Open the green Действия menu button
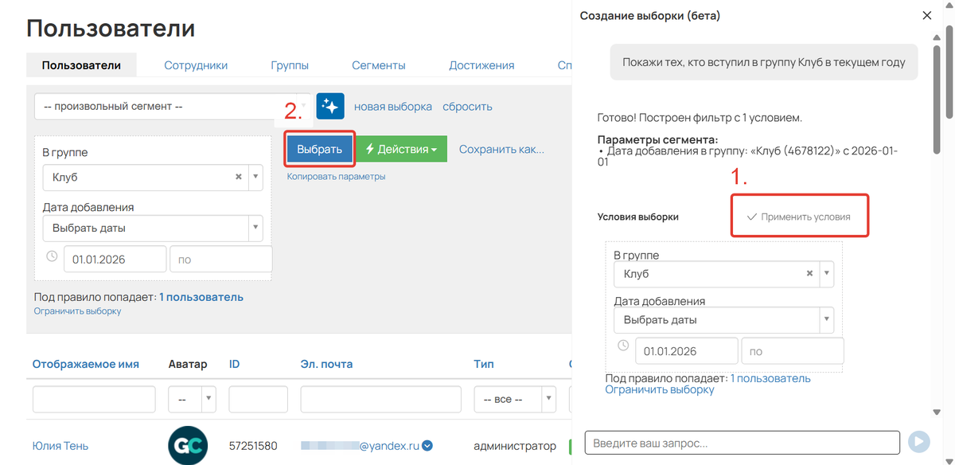 click(401, 149)
